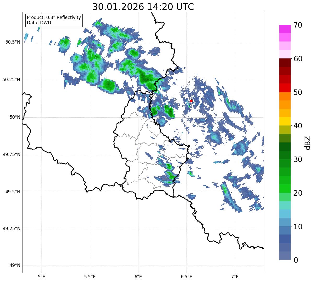Click the 50.25°N latitude label
314x282 pixels.
(x=11, y=80)
